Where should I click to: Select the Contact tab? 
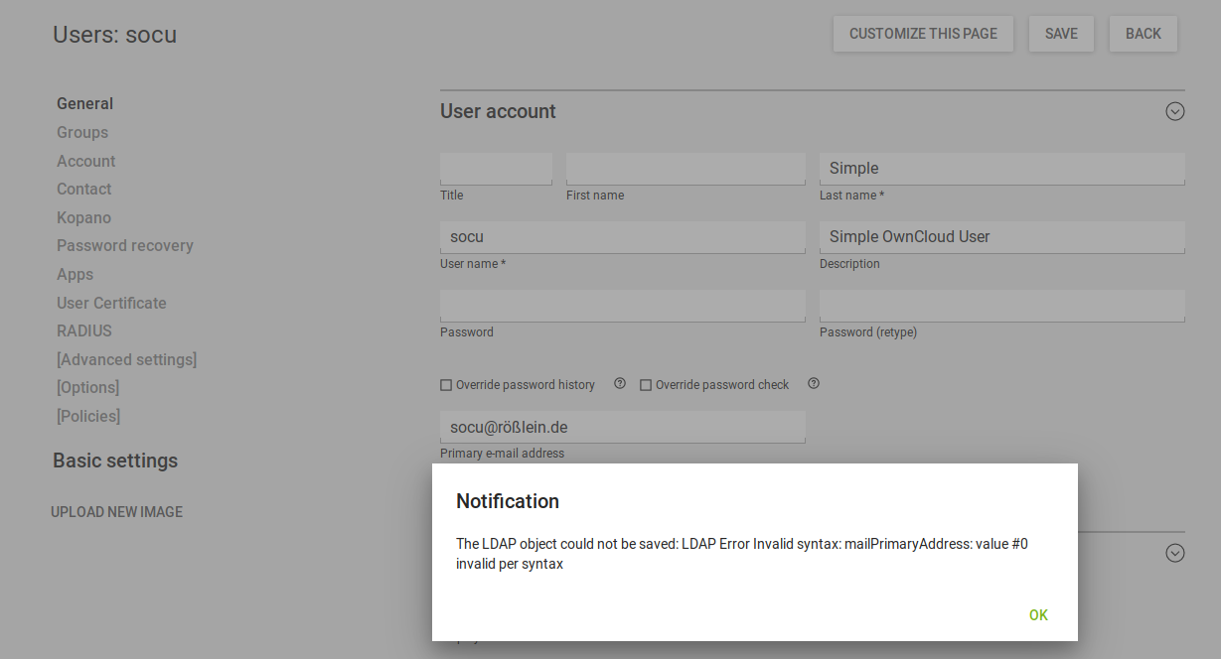coord(83,189)
